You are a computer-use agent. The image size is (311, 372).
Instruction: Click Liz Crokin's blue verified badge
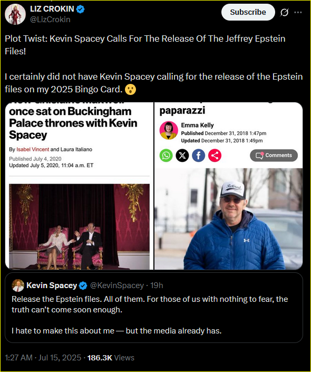coord(81,9)
